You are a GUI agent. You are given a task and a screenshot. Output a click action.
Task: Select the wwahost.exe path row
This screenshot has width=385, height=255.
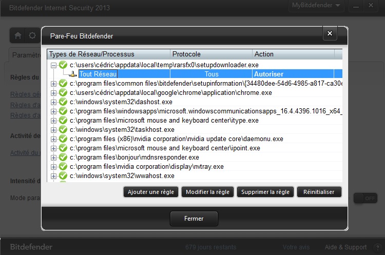click(x=122, y=176)
